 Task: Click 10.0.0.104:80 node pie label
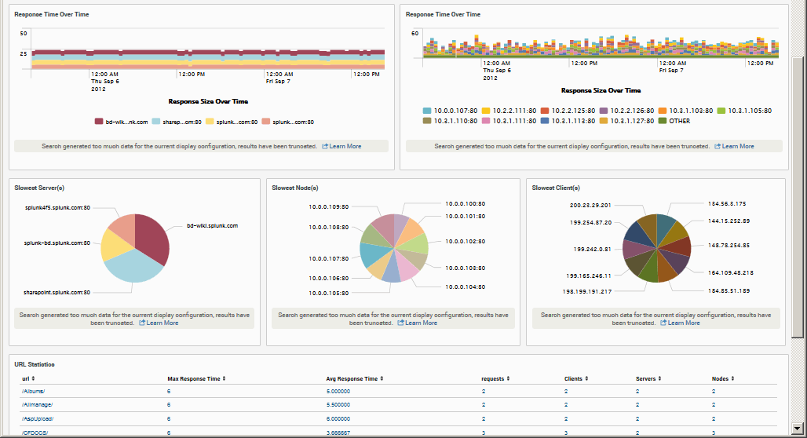pyautogui.click(x=465, y=287)
